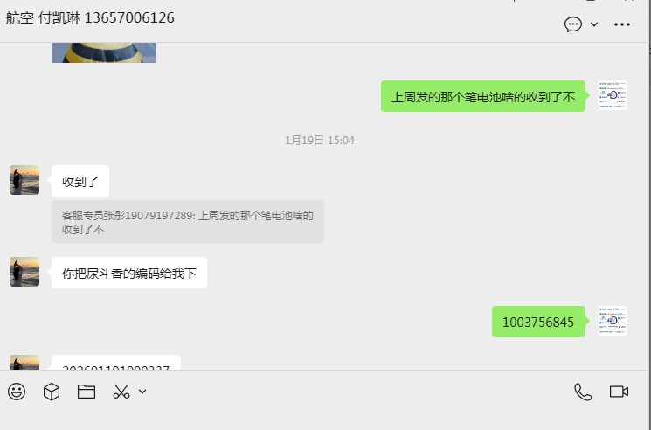Open the file folder icon
Viewport: 651px width, 430px height.
[x=87, y=392]
